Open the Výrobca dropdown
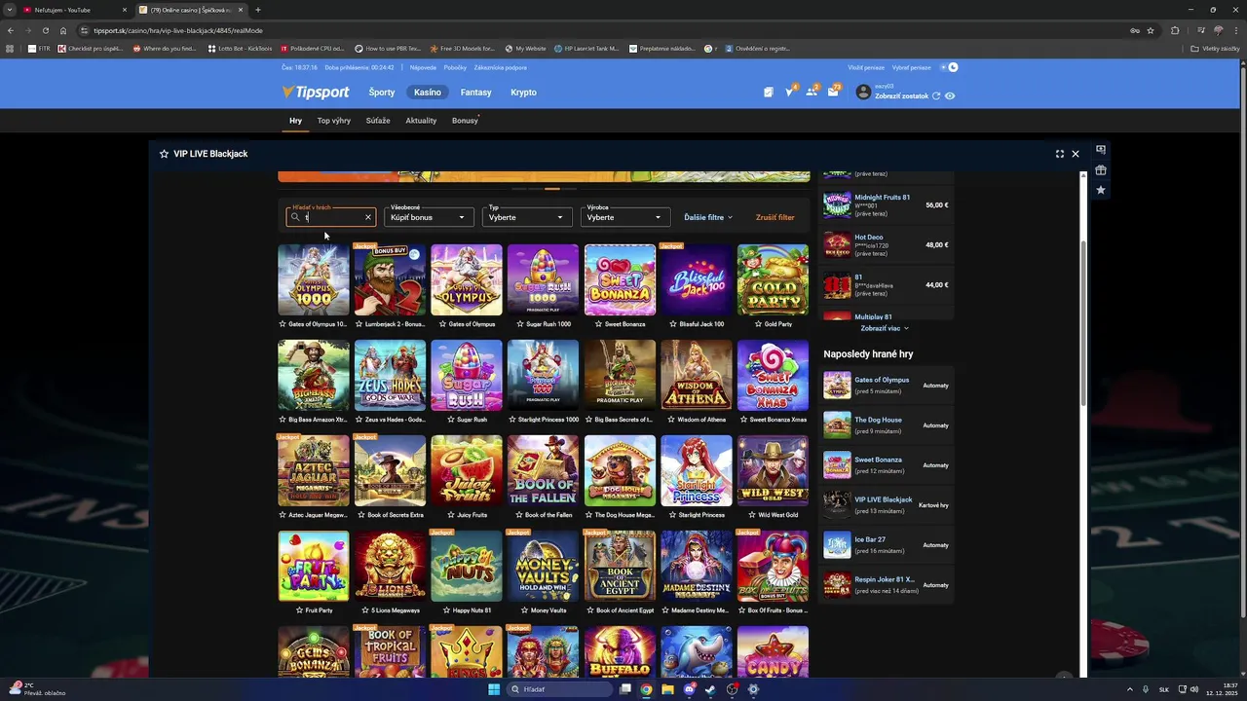Image resolution: width=1247 pixels, height=701 pixels. pos(625,217)
